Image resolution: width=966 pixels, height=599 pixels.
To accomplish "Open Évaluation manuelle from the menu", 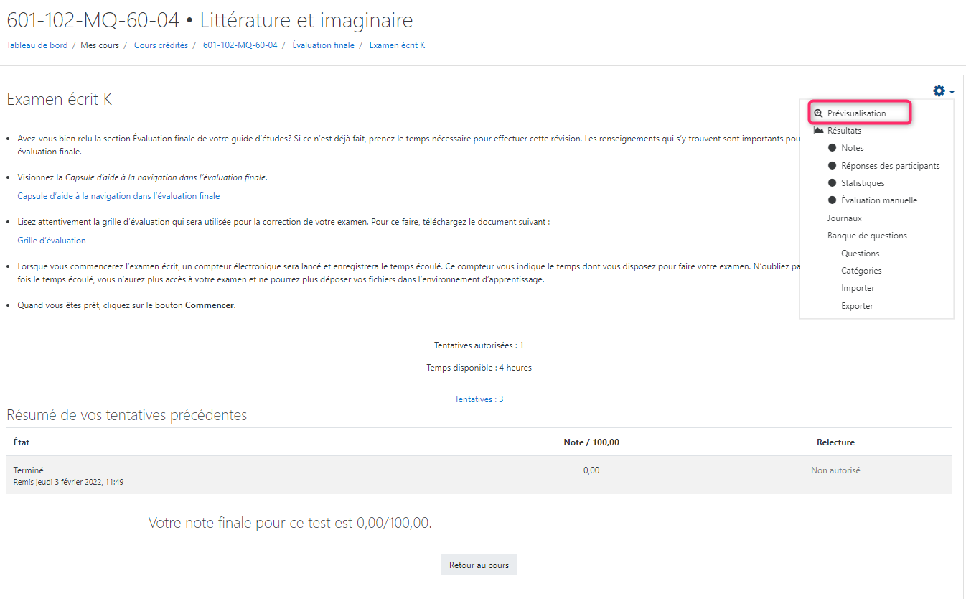I will pos(879,200).
